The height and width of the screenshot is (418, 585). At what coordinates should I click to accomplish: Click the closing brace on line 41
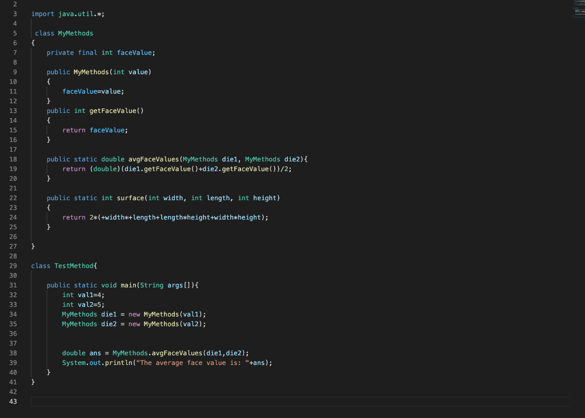point(33,382)
